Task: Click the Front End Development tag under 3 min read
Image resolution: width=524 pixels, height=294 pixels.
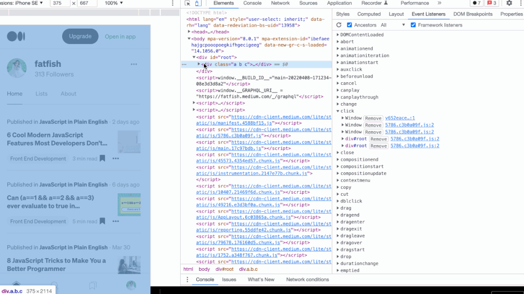Action: pos(38,159)
